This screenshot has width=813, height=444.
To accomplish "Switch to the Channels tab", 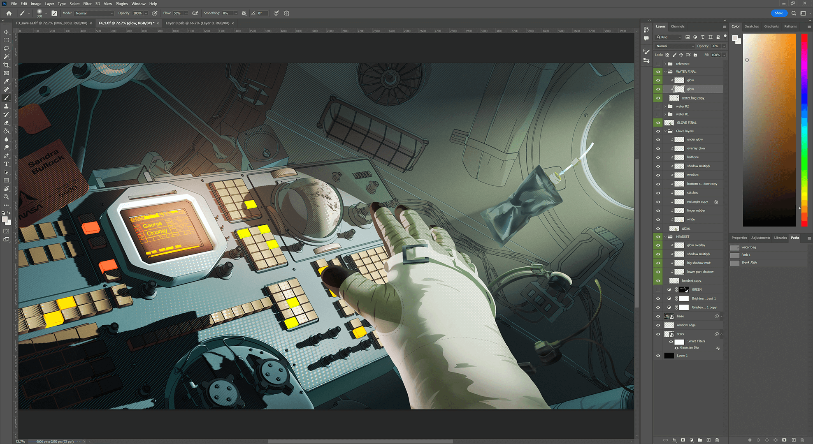I will pos(678,26).
